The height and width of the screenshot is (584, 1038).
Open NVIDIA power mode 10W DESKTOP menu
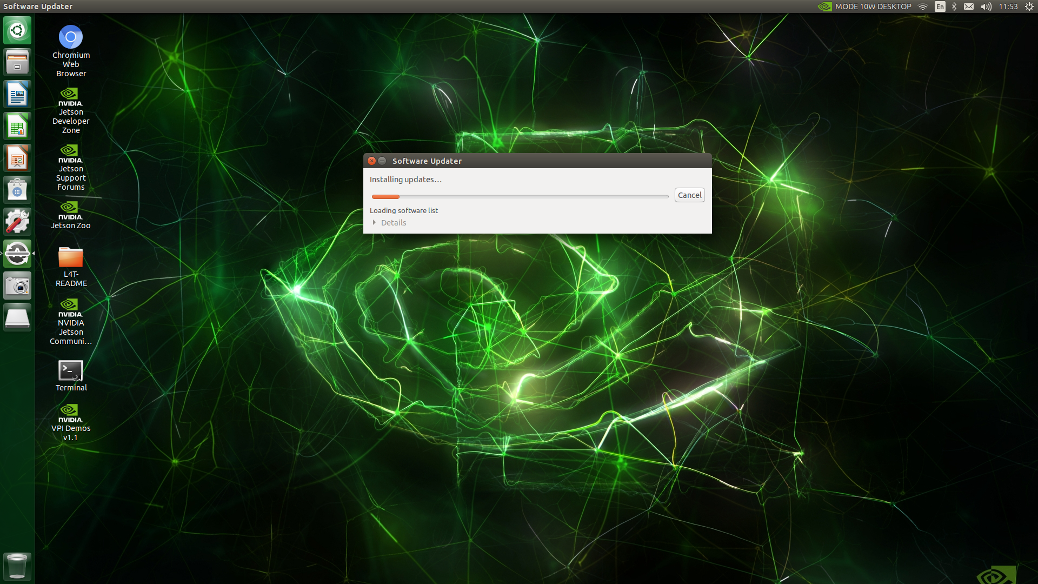click(865, 6)
